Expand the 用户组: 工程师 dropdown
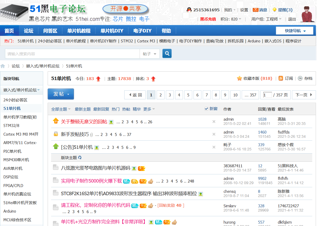The width and height of the screenshot is (317, 226). point(266,19)
